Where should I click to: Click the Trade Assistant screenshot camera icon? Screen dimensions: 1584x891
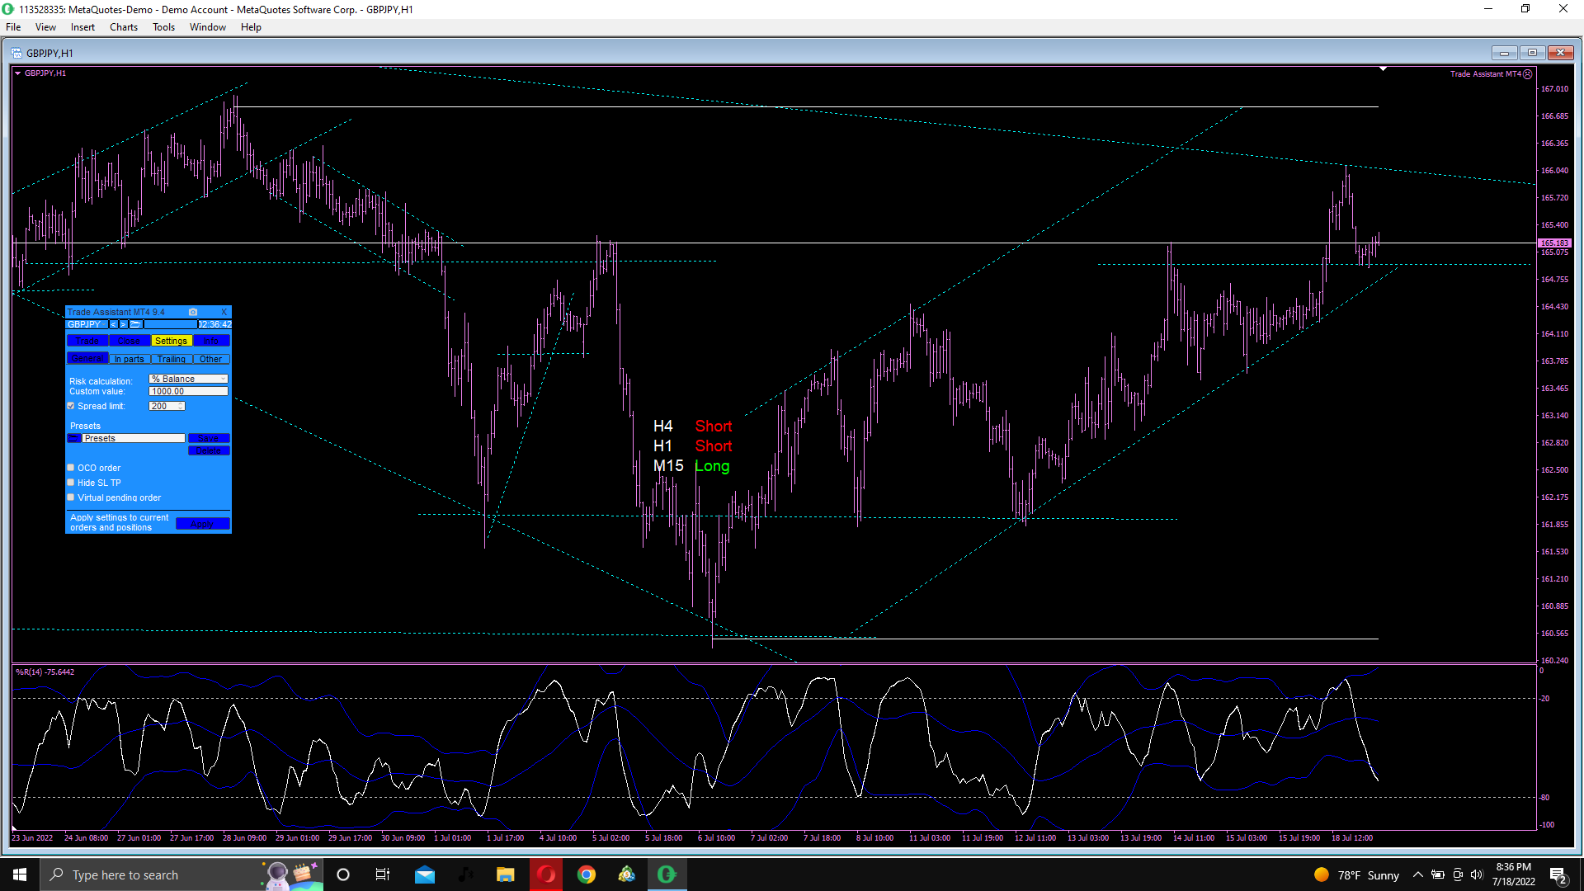pos(193,312)
